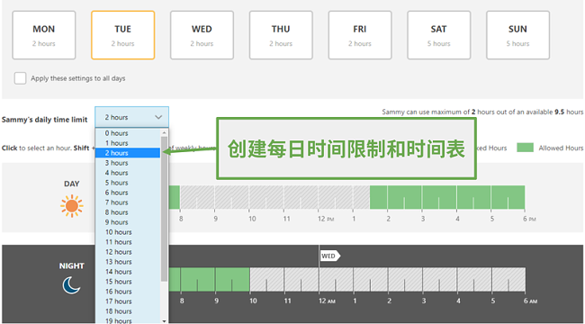The height and width of the screenshot is (324, 585).
Task: Toggle night schedule block 12 AM to 1
Action: [337, 279]
